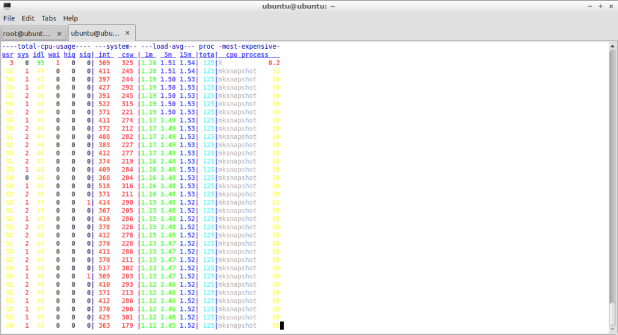The height and width of the screenshot is (335, 618).
Task: Click the scrollbar up arrow
Action: 612,46
